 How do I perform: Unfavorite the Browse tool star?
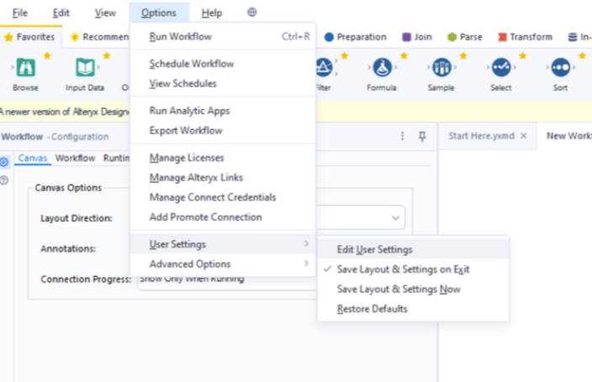[x=47, y=55]
